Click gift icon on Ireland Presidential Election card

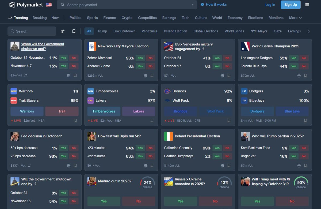click(x=222, y=166)
